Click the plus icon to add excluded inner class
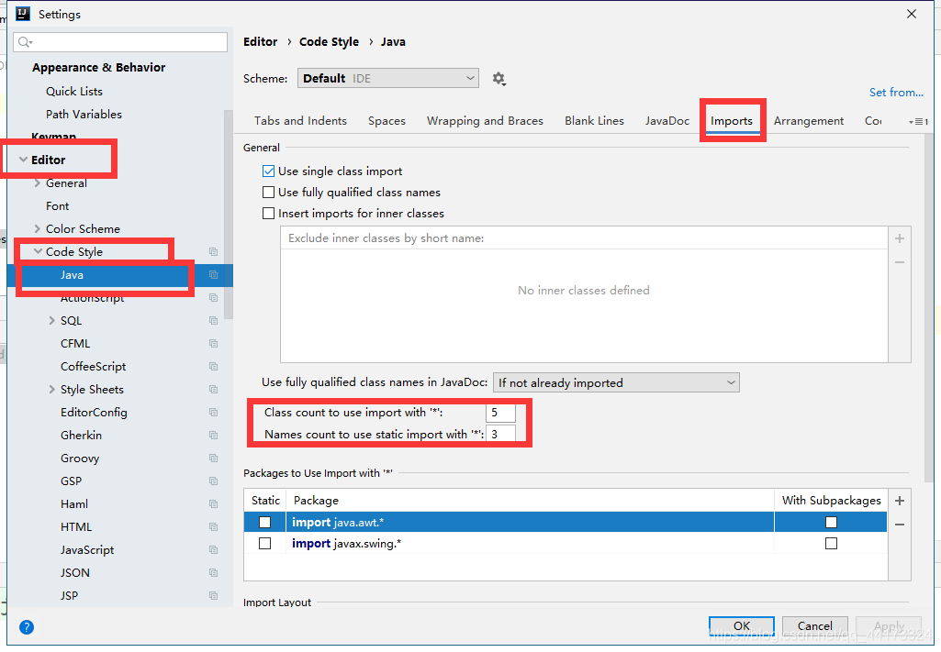Image resolution: width=941 pixels, height=652 pixels. [900, 238]
